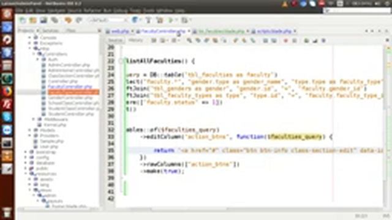392x220 pixels.
Task: Click the Shift Line Left icon
Action: [x=265, y=40]
